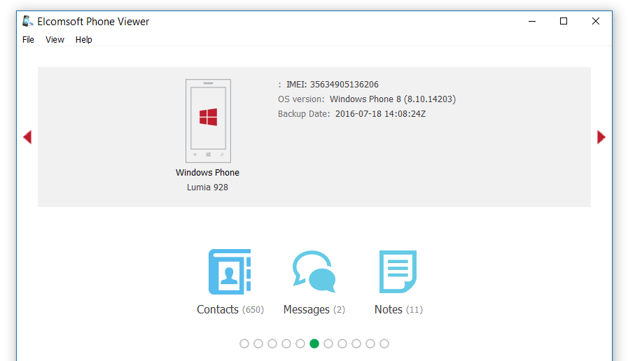Click the Messages (2) label
The width and height of the screenshot is (628, 361).
click(314, 310)
